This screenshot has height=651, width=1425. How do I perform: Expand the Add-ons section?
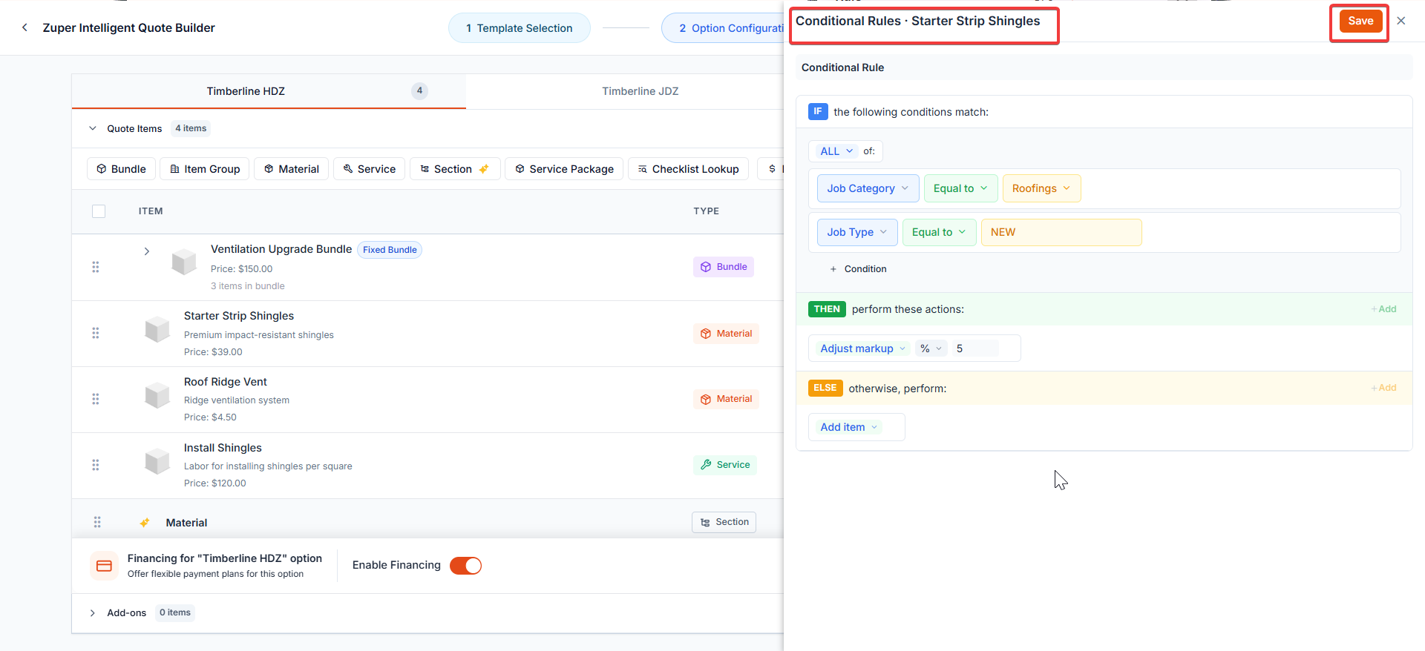click(x=93, y=613)
